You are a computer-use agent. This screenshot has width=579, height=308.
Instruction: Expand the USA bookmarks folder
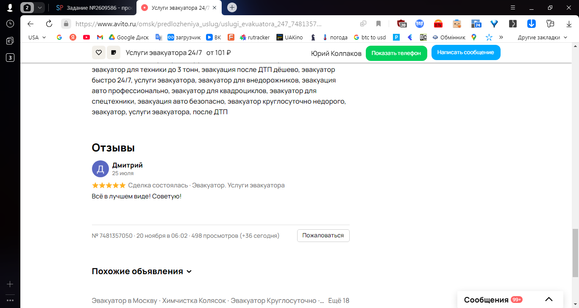[x=37, y=37]
